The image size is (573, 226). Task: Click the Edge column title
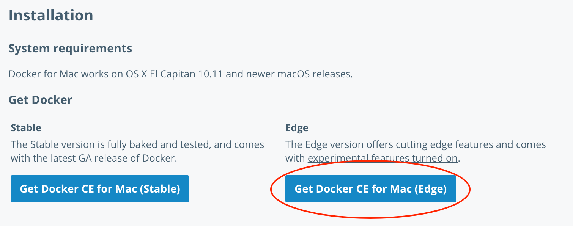pyautogui.click(x=297, y=128)
